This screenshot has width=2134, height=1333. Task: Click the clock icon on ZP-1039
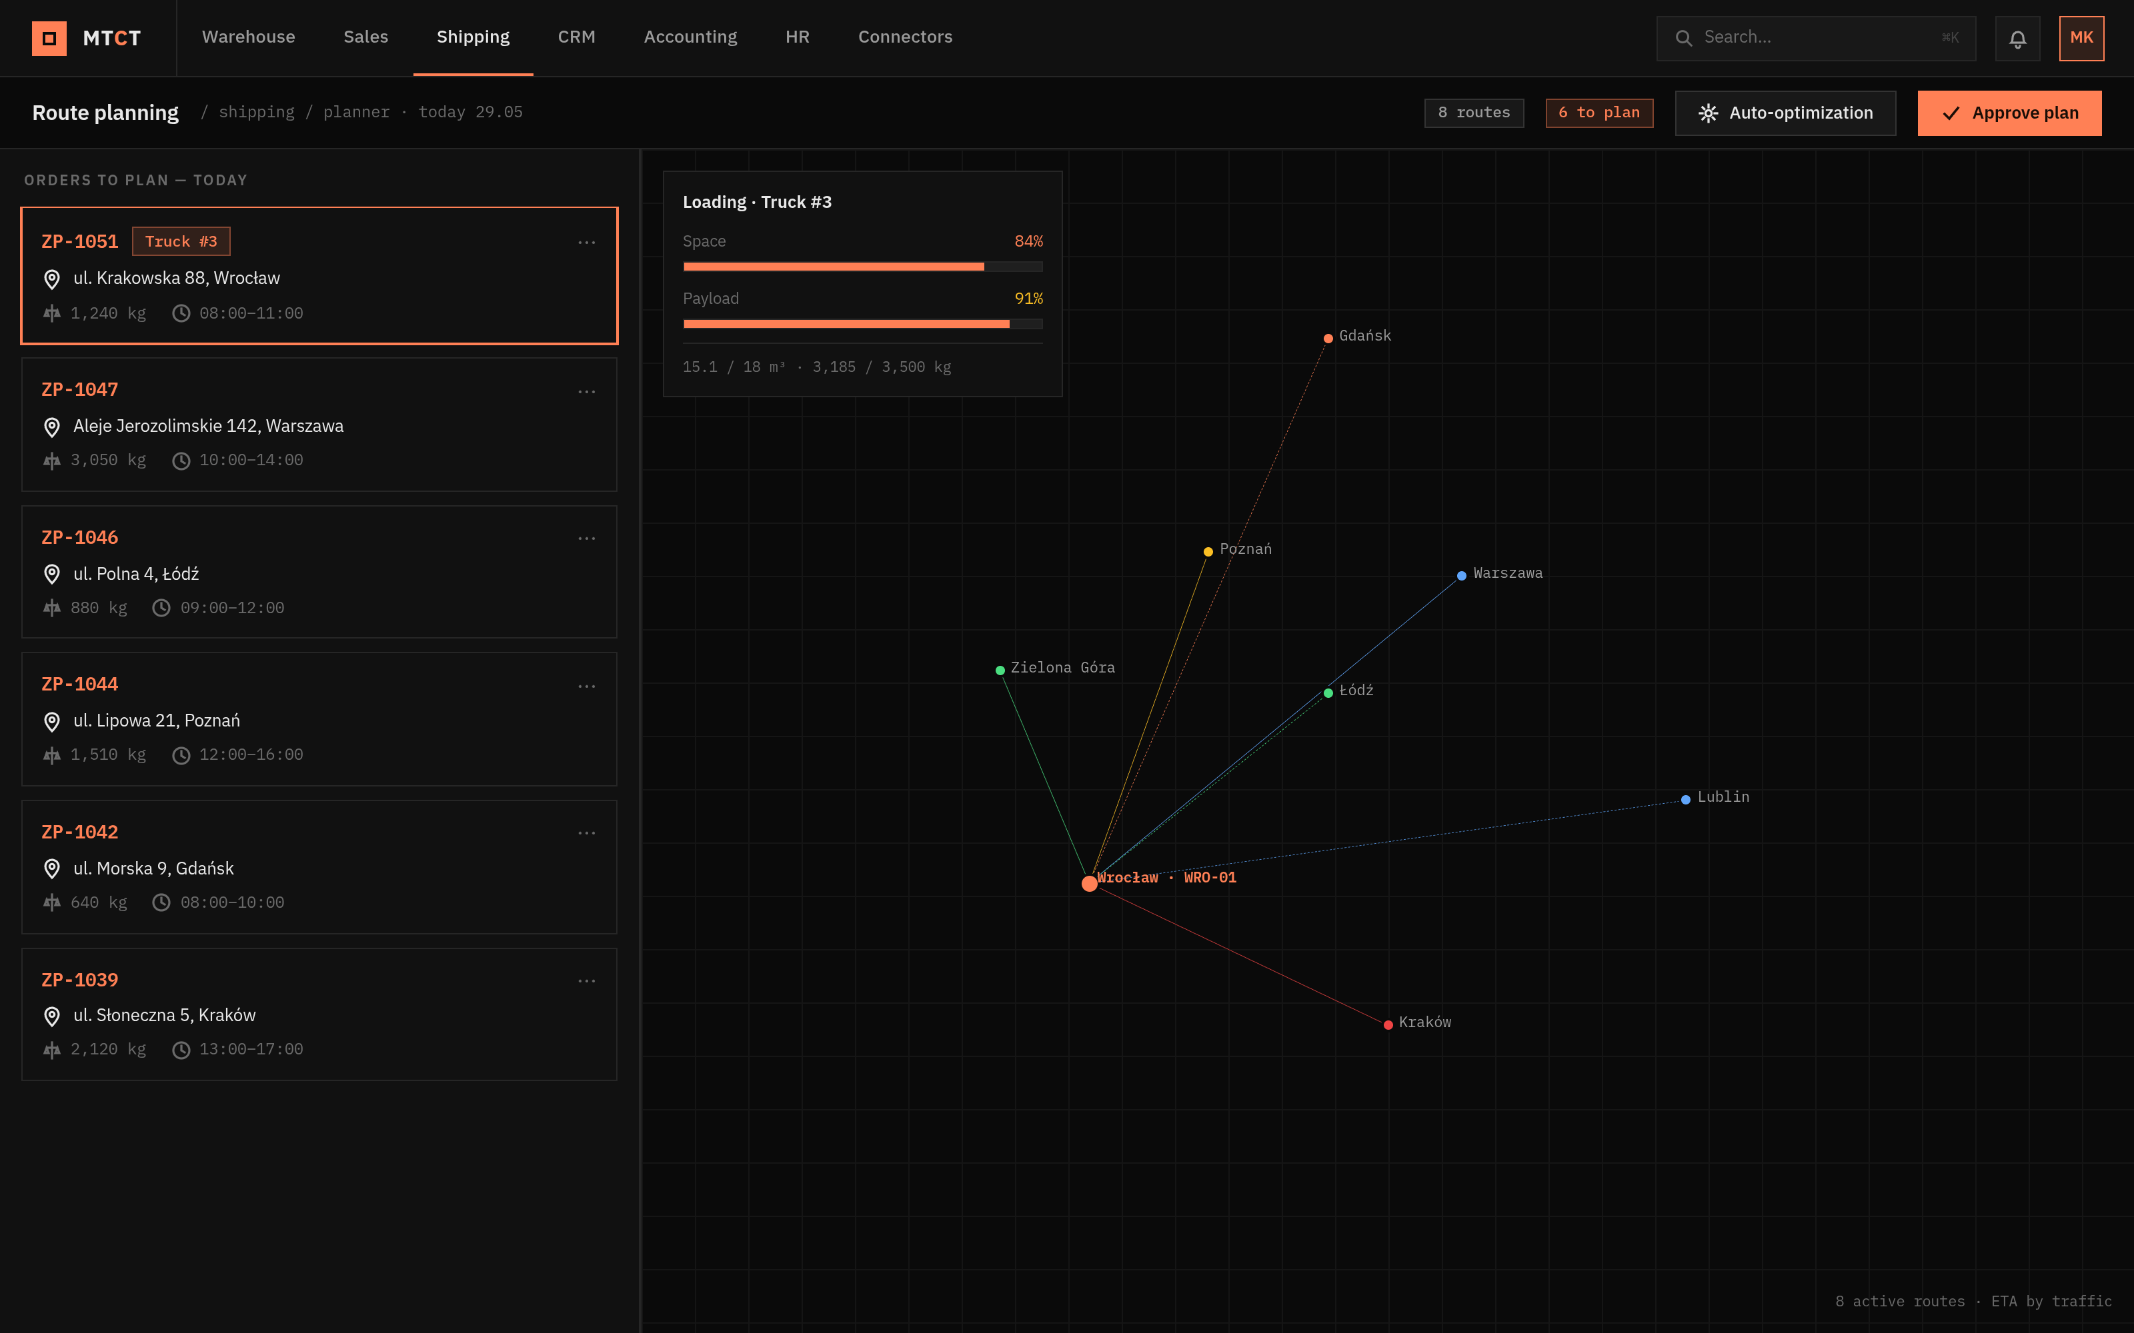tap(181, 1050)
